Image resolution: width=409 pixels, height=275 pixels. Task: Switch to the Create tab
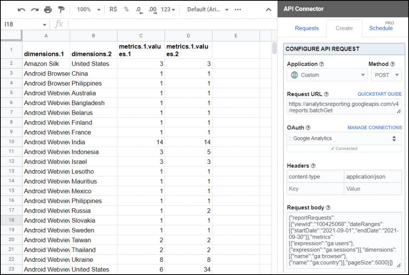pos(344,28)
